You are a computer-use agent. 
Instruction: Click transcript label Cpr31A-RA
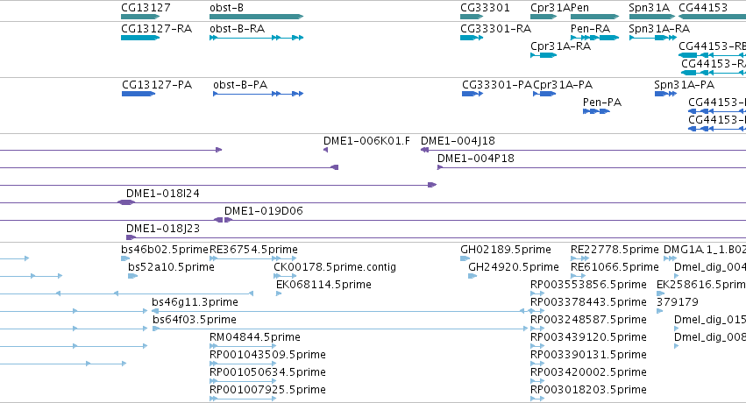560,46
